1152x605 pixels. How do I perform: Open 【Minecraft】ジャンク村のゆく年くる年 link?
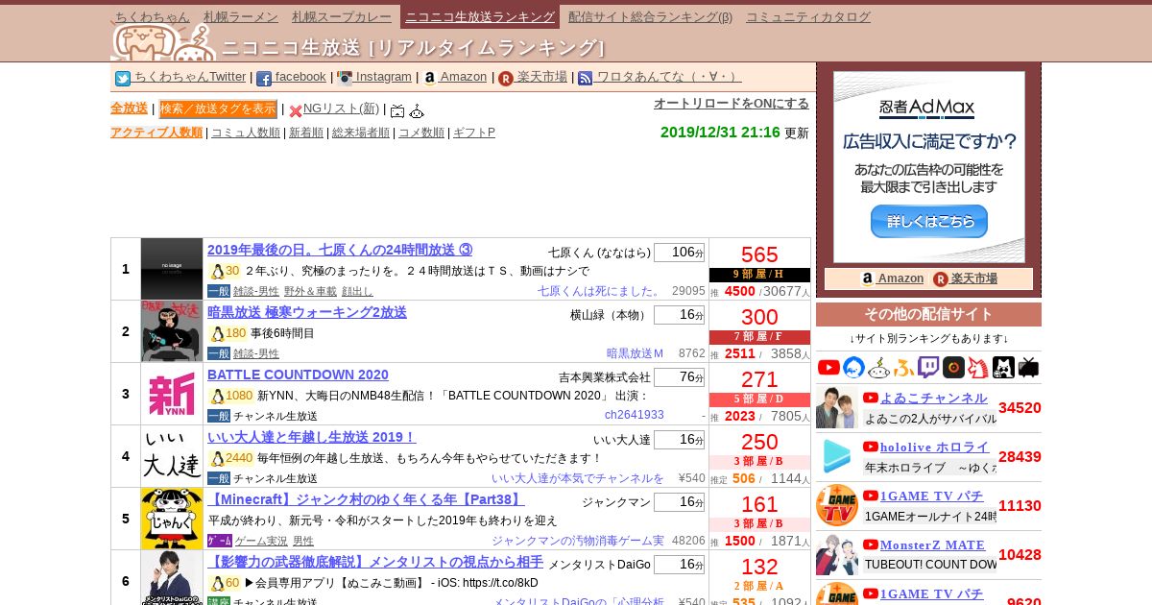click(366, 499)
